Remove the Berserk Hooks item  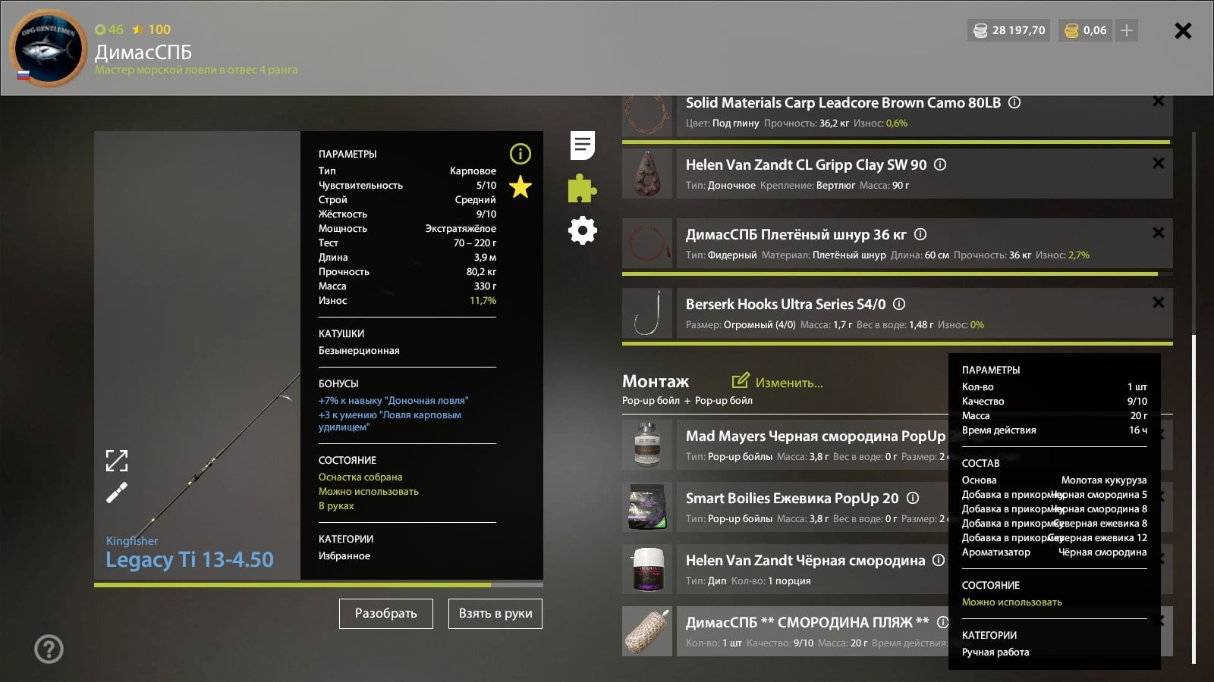pyautogui.click(x=1158, y=302)
